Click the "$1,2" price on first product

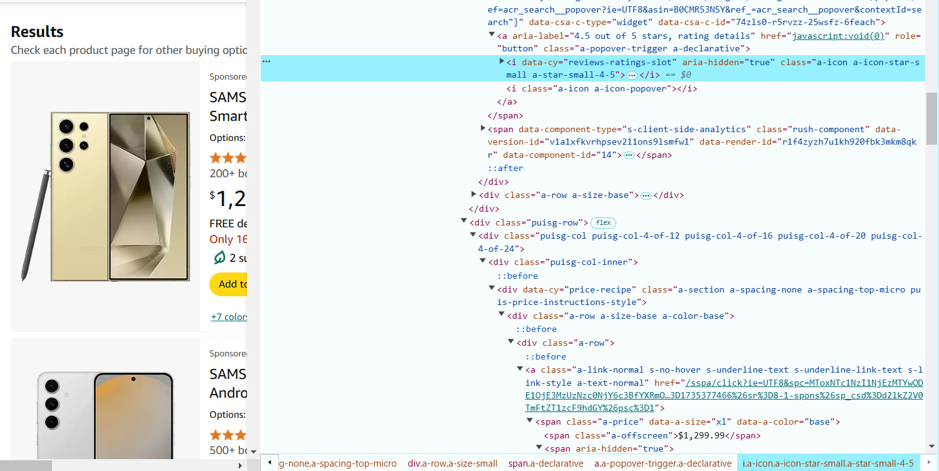228,199
